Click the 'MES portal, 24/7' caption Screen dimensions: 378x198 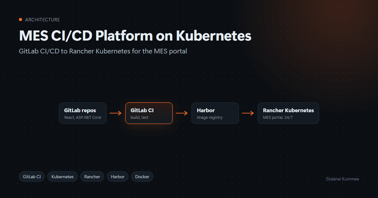click(278, 118)
